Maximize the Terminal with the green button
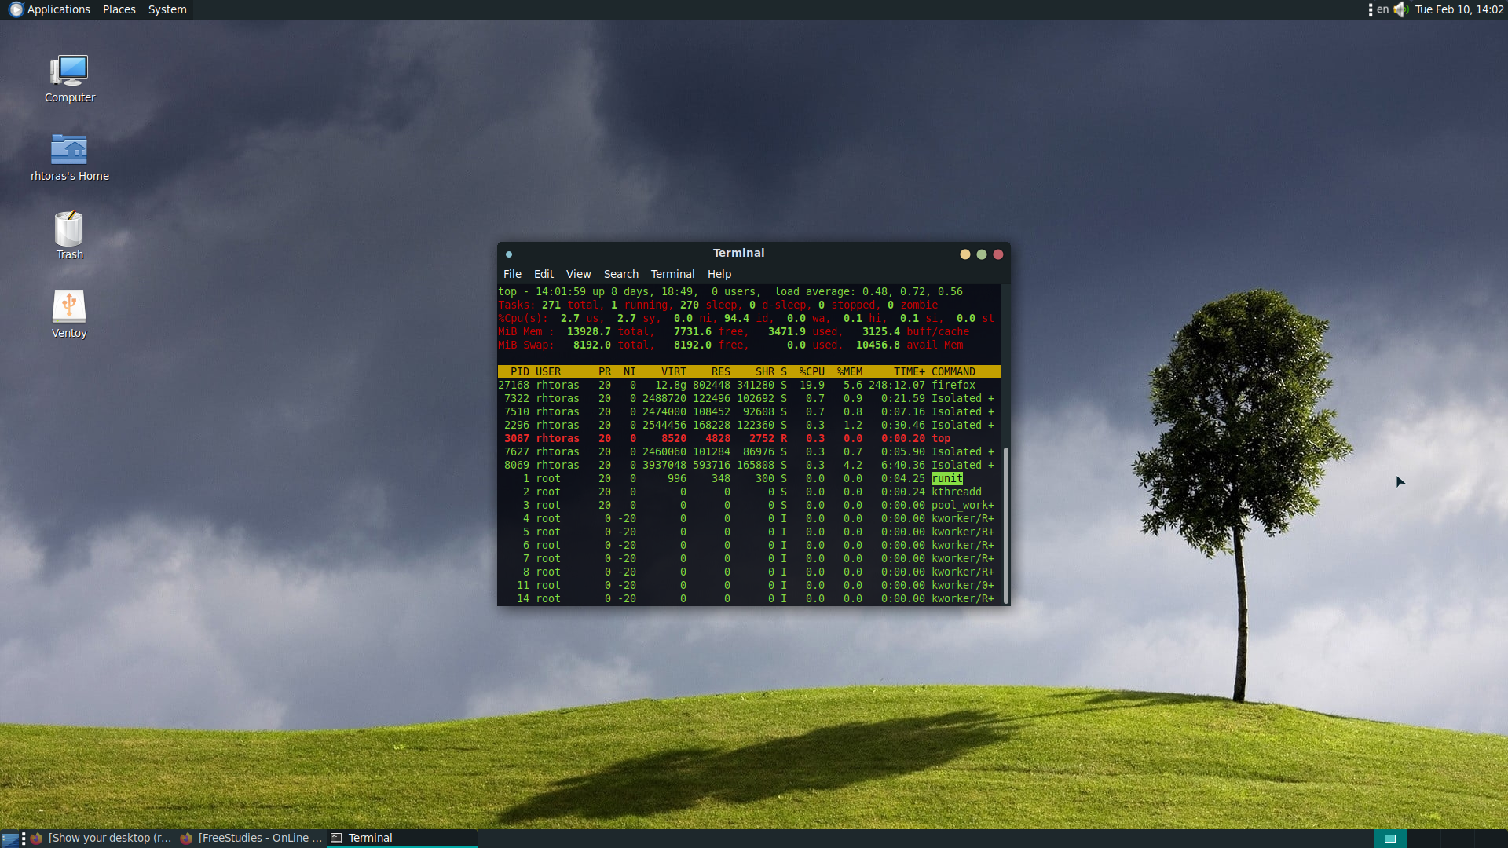The image size is (1508, 848). tap(981, 254)
